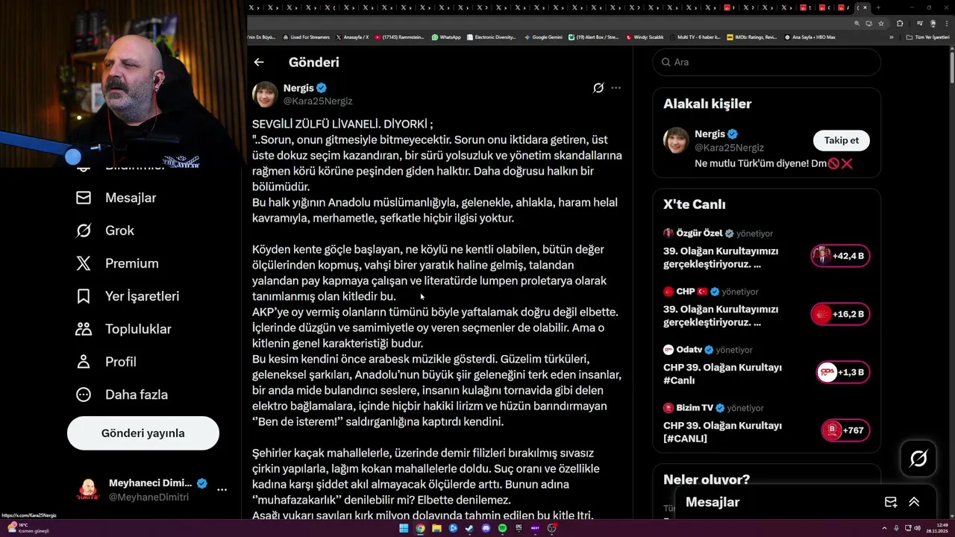
Task: Click the +16,2 B listener badge
Action: 840,314
